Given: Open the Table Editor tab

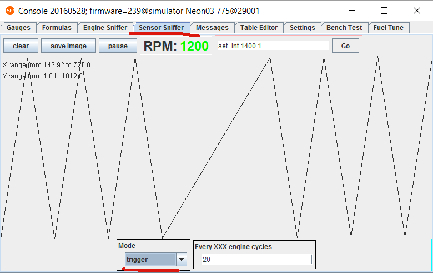Looking at the screenshot, I should (x=259, y=28).
